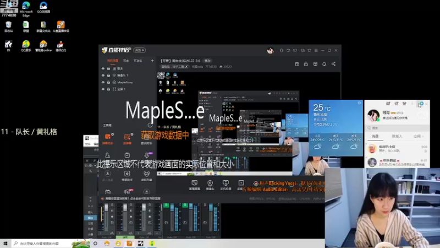This screenshot has height=248, width=440.
Task: Open the weather widget settings icon
Action: tap(359, 103)
